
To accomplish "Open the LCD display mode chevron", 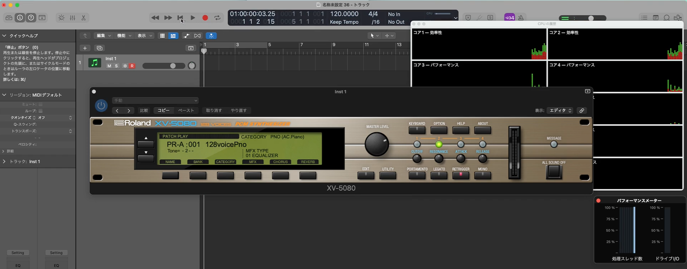I will 456,18.
